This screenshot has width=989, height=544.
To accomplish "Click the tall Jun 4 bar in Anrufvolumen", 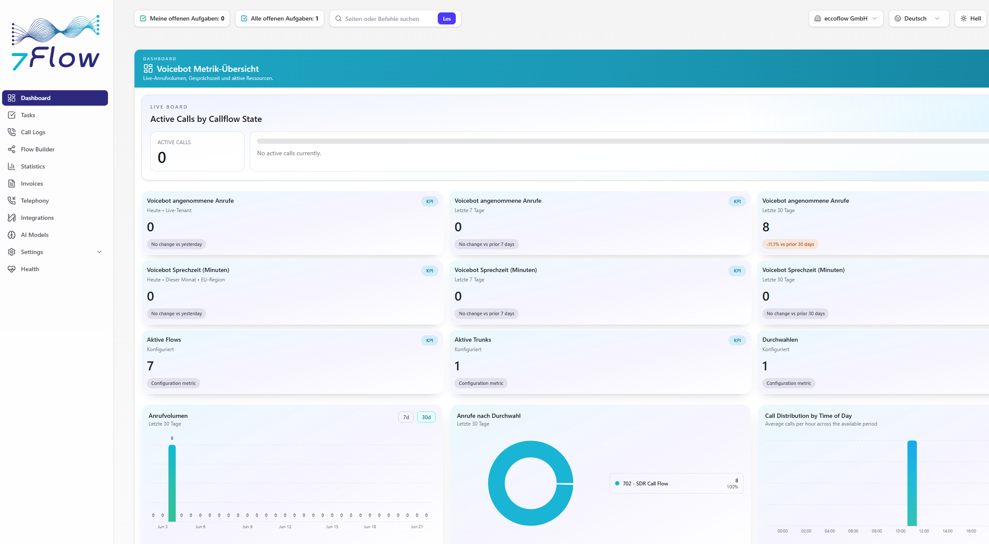I will pos(172,483).
